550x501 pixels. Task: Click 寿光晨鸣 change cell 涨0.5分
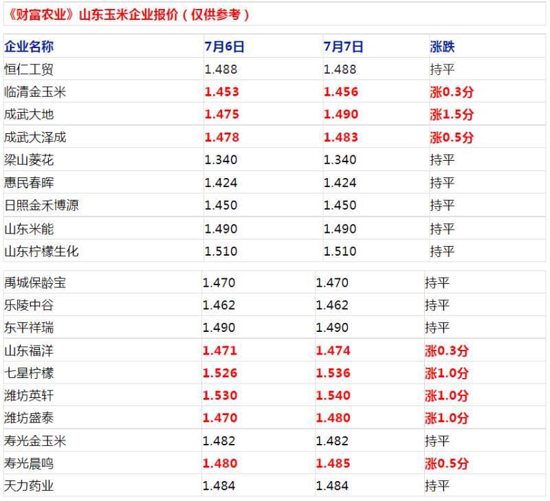(x=446, y=463)
